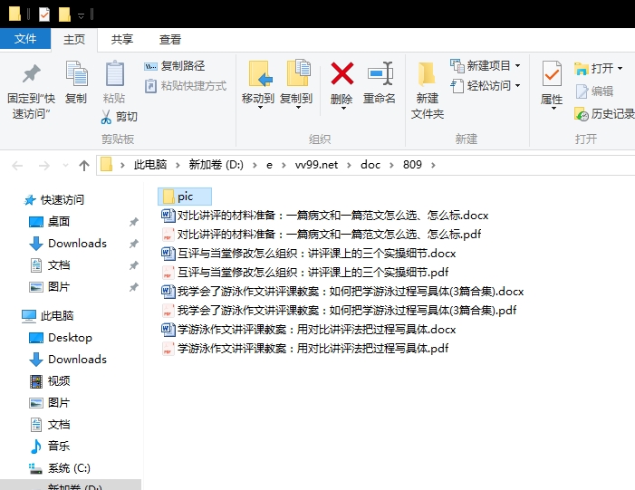Click the Properties (属性) icon

(552, 73)
